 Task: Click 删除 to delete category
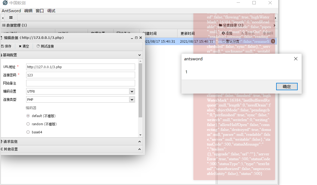point(268,33)
